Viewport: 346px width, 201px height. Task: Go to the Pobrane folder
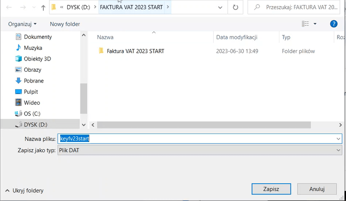tap(34, 81)
